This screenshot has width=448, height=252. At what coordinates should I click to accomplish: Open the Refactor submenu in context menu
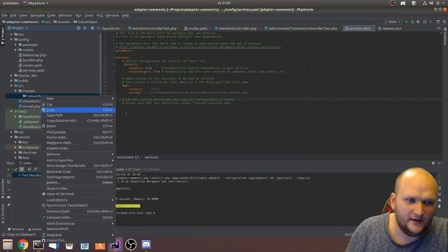(x=78, y=154)
